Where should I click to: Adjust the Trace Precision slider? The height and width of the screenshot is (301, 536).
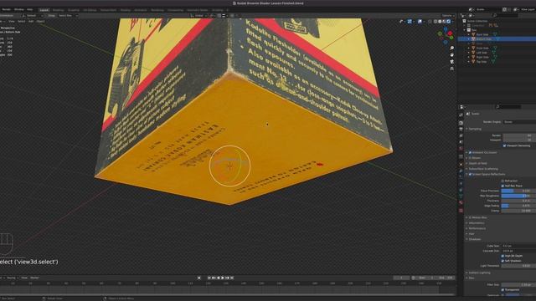518,191
